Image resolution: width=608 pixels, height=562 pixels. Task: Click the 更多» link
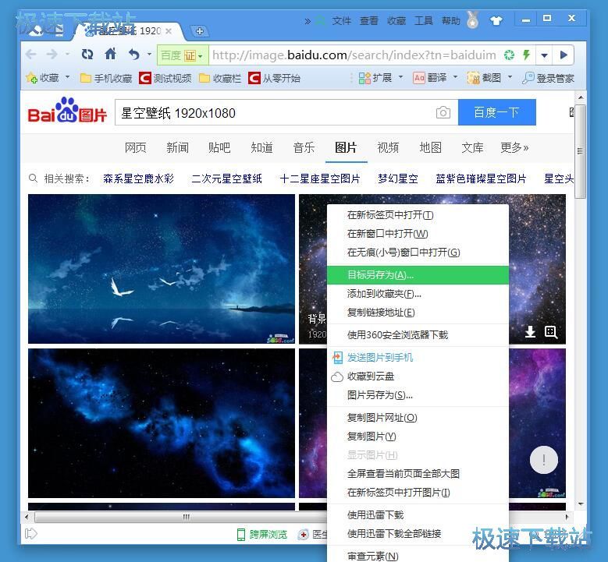[514, 147]
